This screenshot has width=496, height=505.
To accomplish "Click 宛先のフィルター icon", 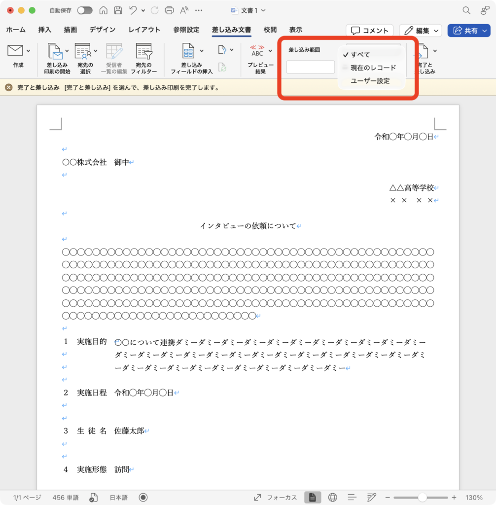I will click(x=144, y=52).
